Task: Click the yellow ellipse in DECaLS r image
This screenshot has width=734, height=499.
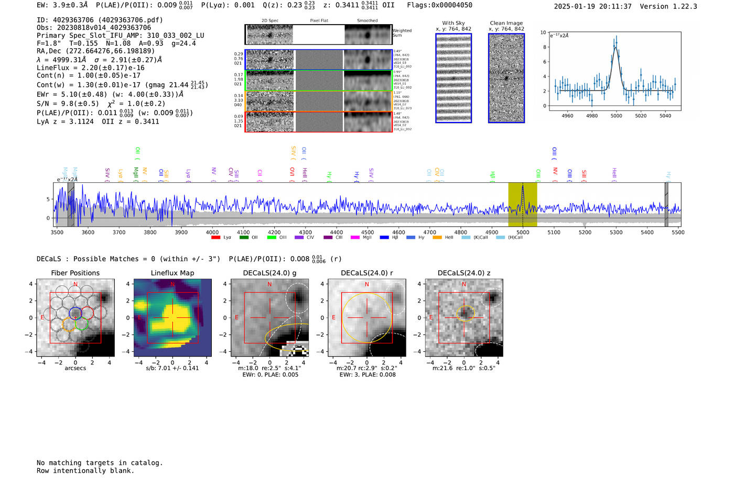Action: pos(366,318)
